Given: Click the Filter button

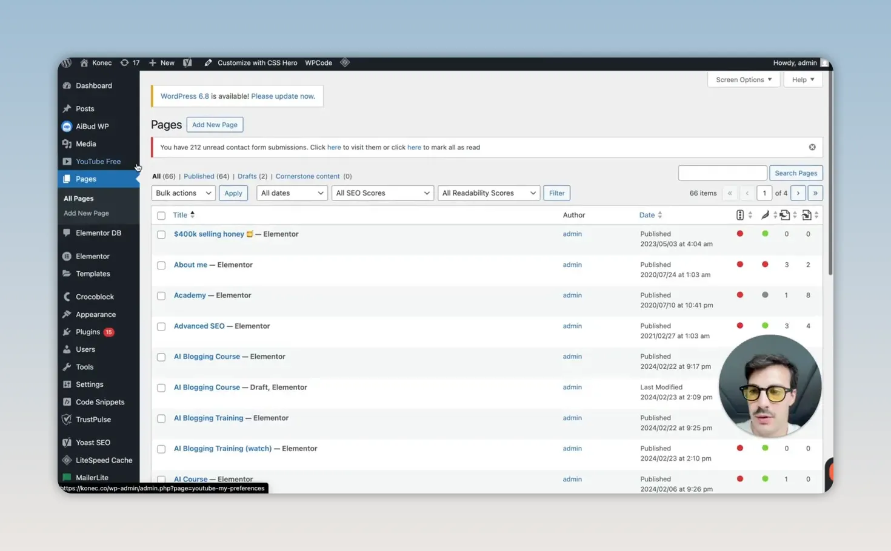Looking at the screenshot, I should [556, 193].
